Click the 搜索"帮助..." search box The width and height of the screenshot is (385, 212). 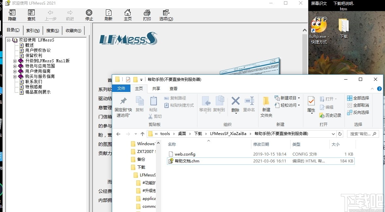coord(362,134)
